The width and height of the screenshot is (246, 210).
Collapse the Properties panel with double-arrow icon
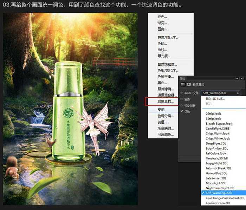[237, 78]
